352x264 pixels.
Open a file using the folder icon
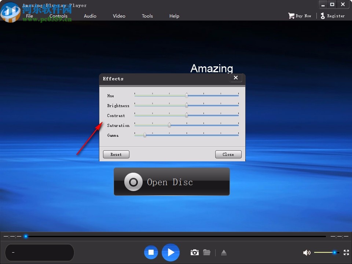(x=207, y=252)
